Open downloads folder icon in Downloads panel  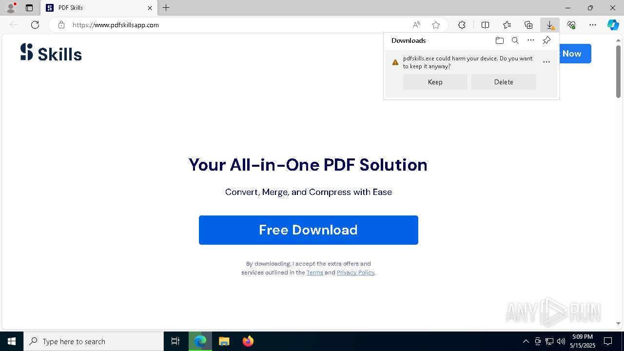click(x=499, y=40)
